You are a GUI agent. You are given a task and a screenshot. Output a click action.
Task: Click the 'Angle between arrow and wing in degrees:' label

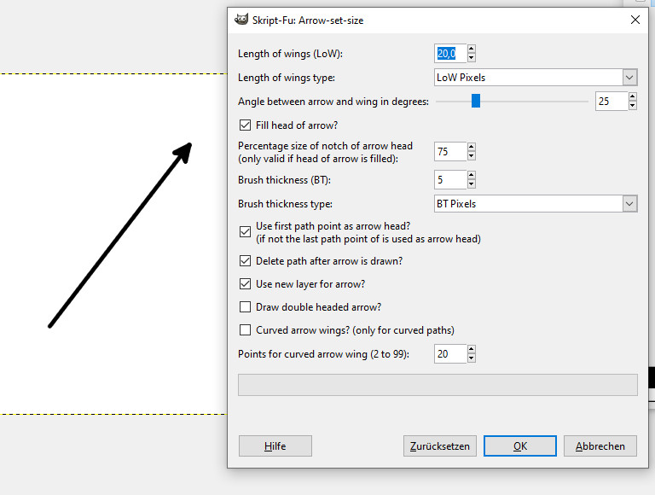coord(333,102)
